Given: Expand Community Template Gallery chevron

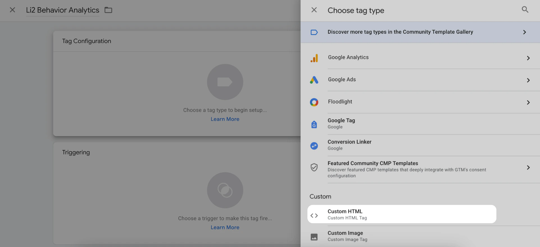Looking at the screenshot, I should tap(525, 32).
